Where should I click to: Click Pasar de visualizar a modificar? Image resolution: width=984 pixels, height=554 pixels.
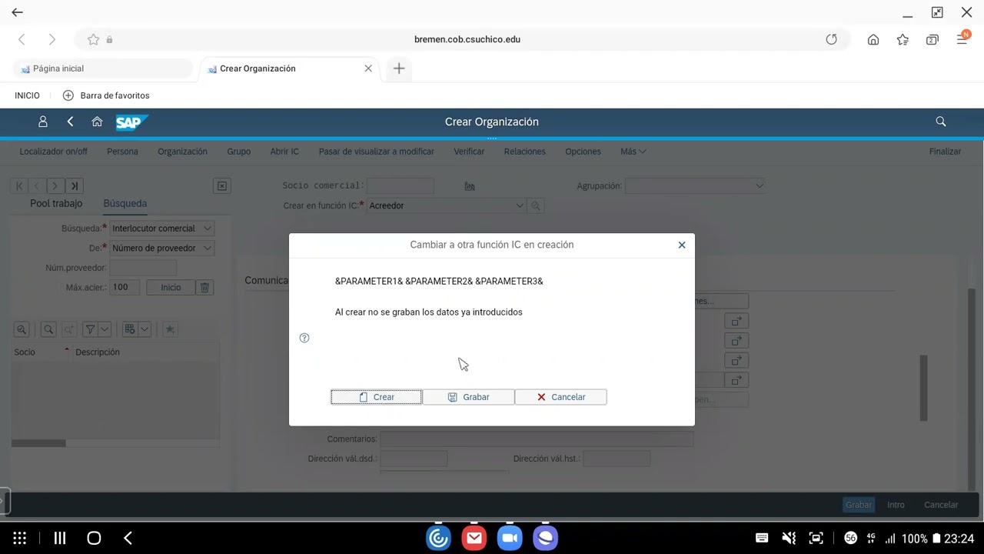coord(377,152)
